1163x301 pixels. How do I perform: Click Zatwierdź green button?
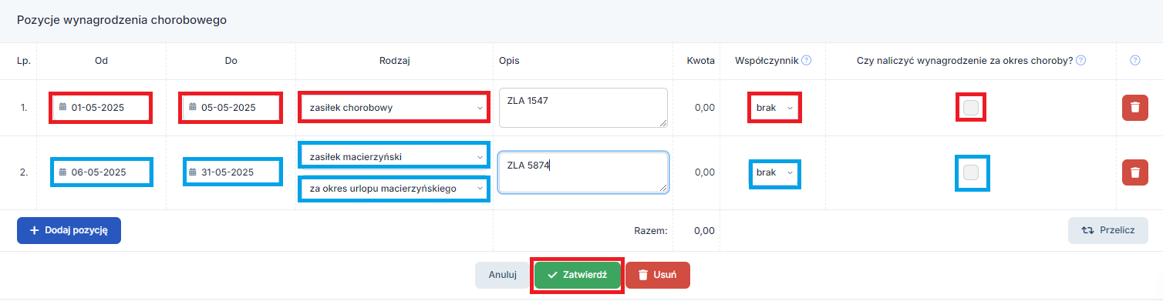coord(577,275)
